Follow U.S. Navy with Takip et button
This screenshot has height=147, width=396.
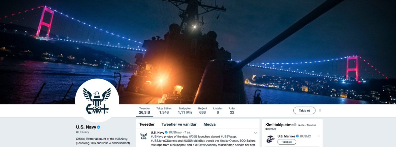tap(304, 110)
